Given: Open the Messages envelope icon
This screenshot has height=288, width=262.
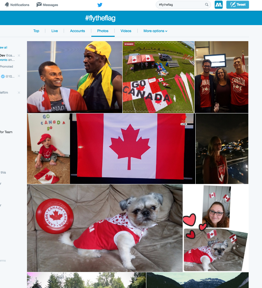Looking at the screenshot, I should [39, 5].
